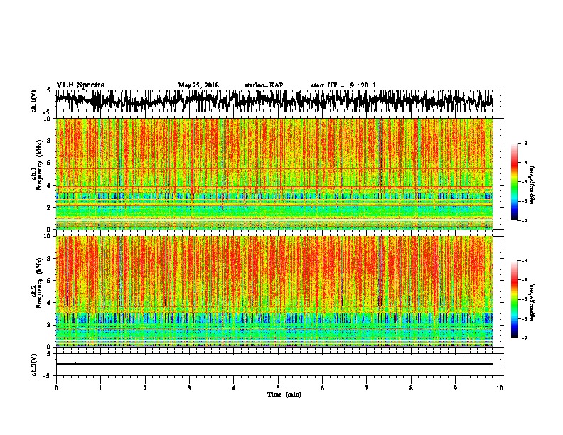This screenshot has width=563, height=435.
Task: Click the ch.2 PSD color bar
Action: 515,299
